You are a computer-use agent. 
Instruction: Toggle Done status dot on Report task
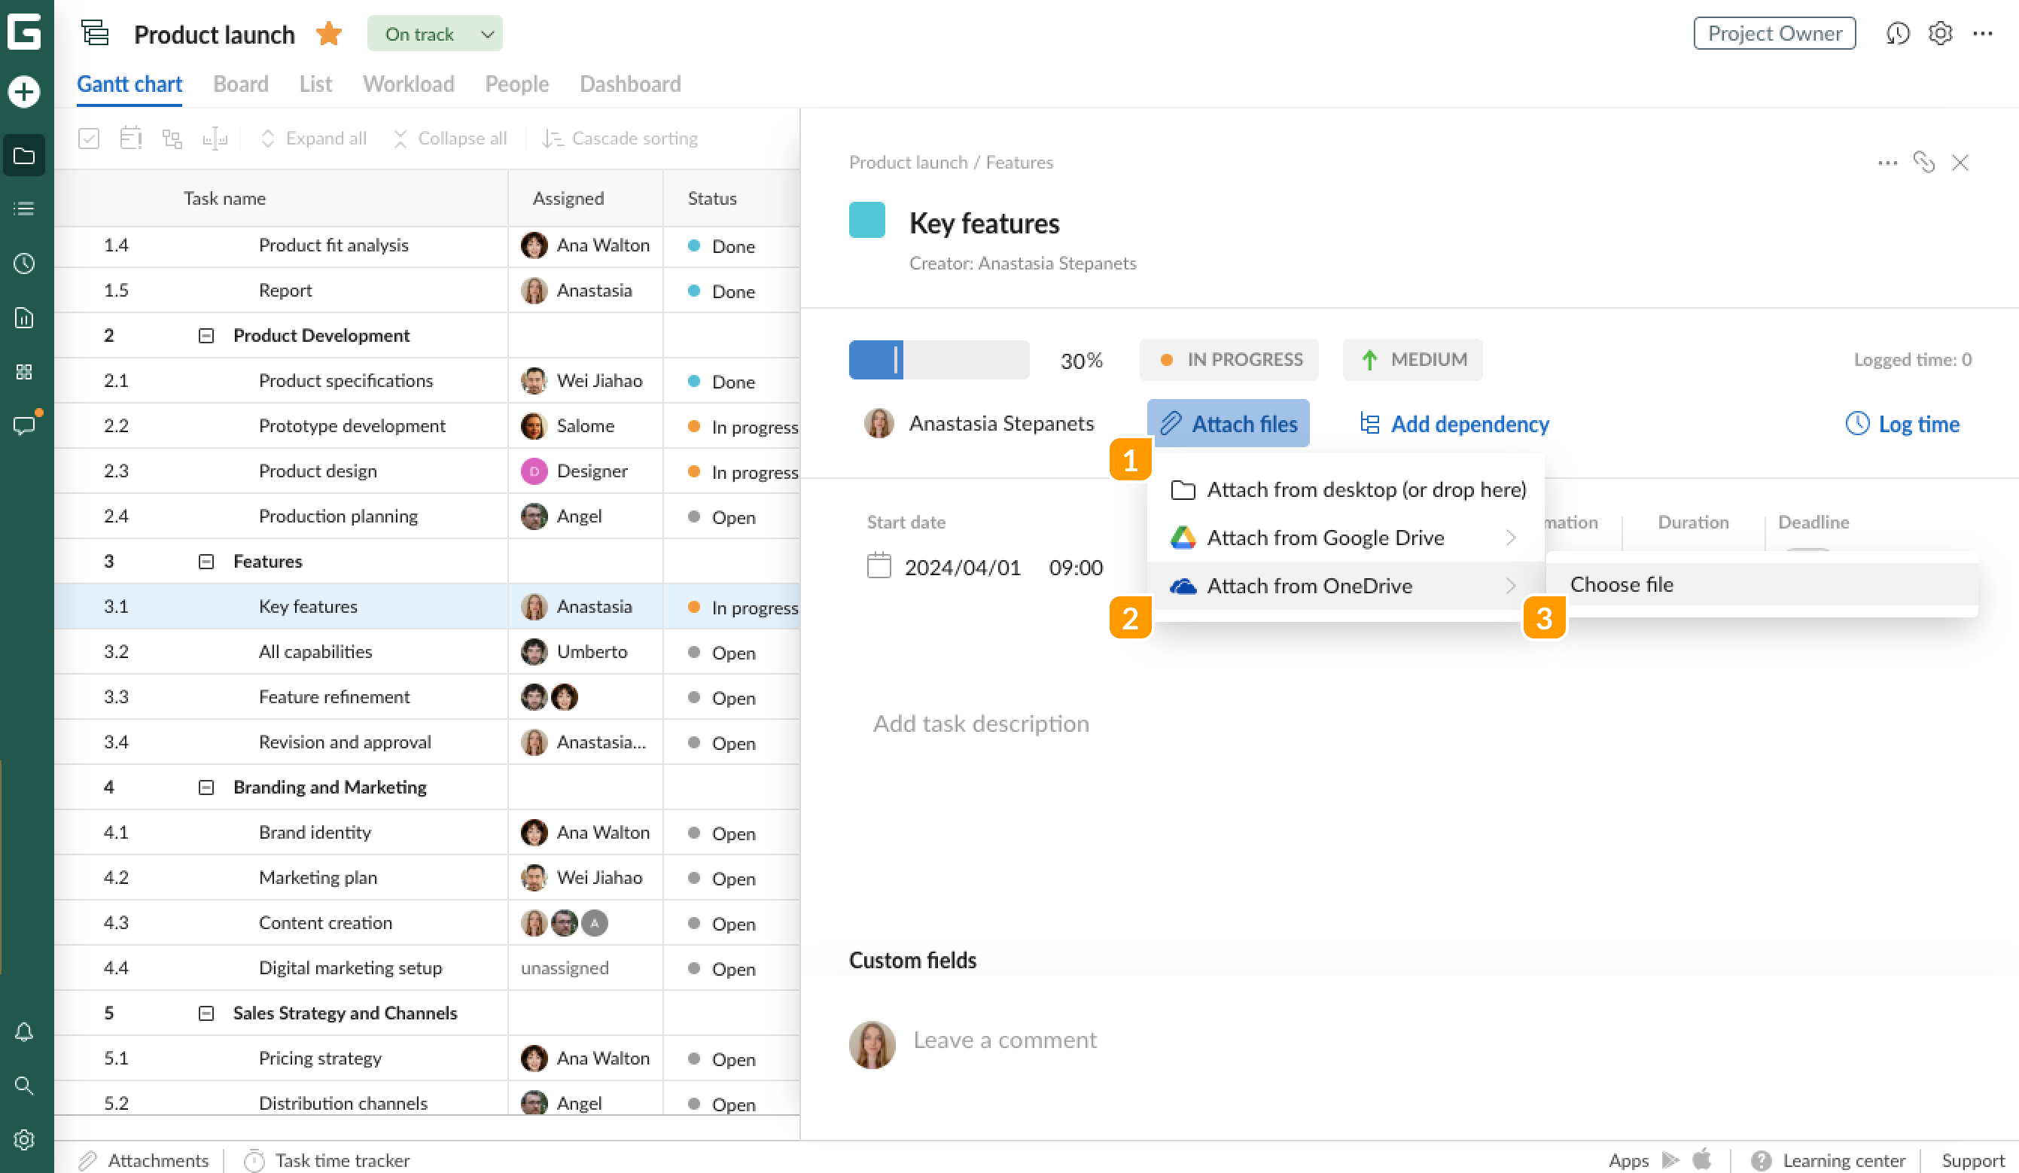click(x=694, y=291)
